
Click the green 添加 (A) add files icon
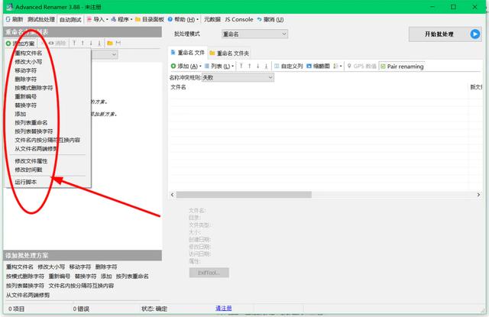coord(173,66)
